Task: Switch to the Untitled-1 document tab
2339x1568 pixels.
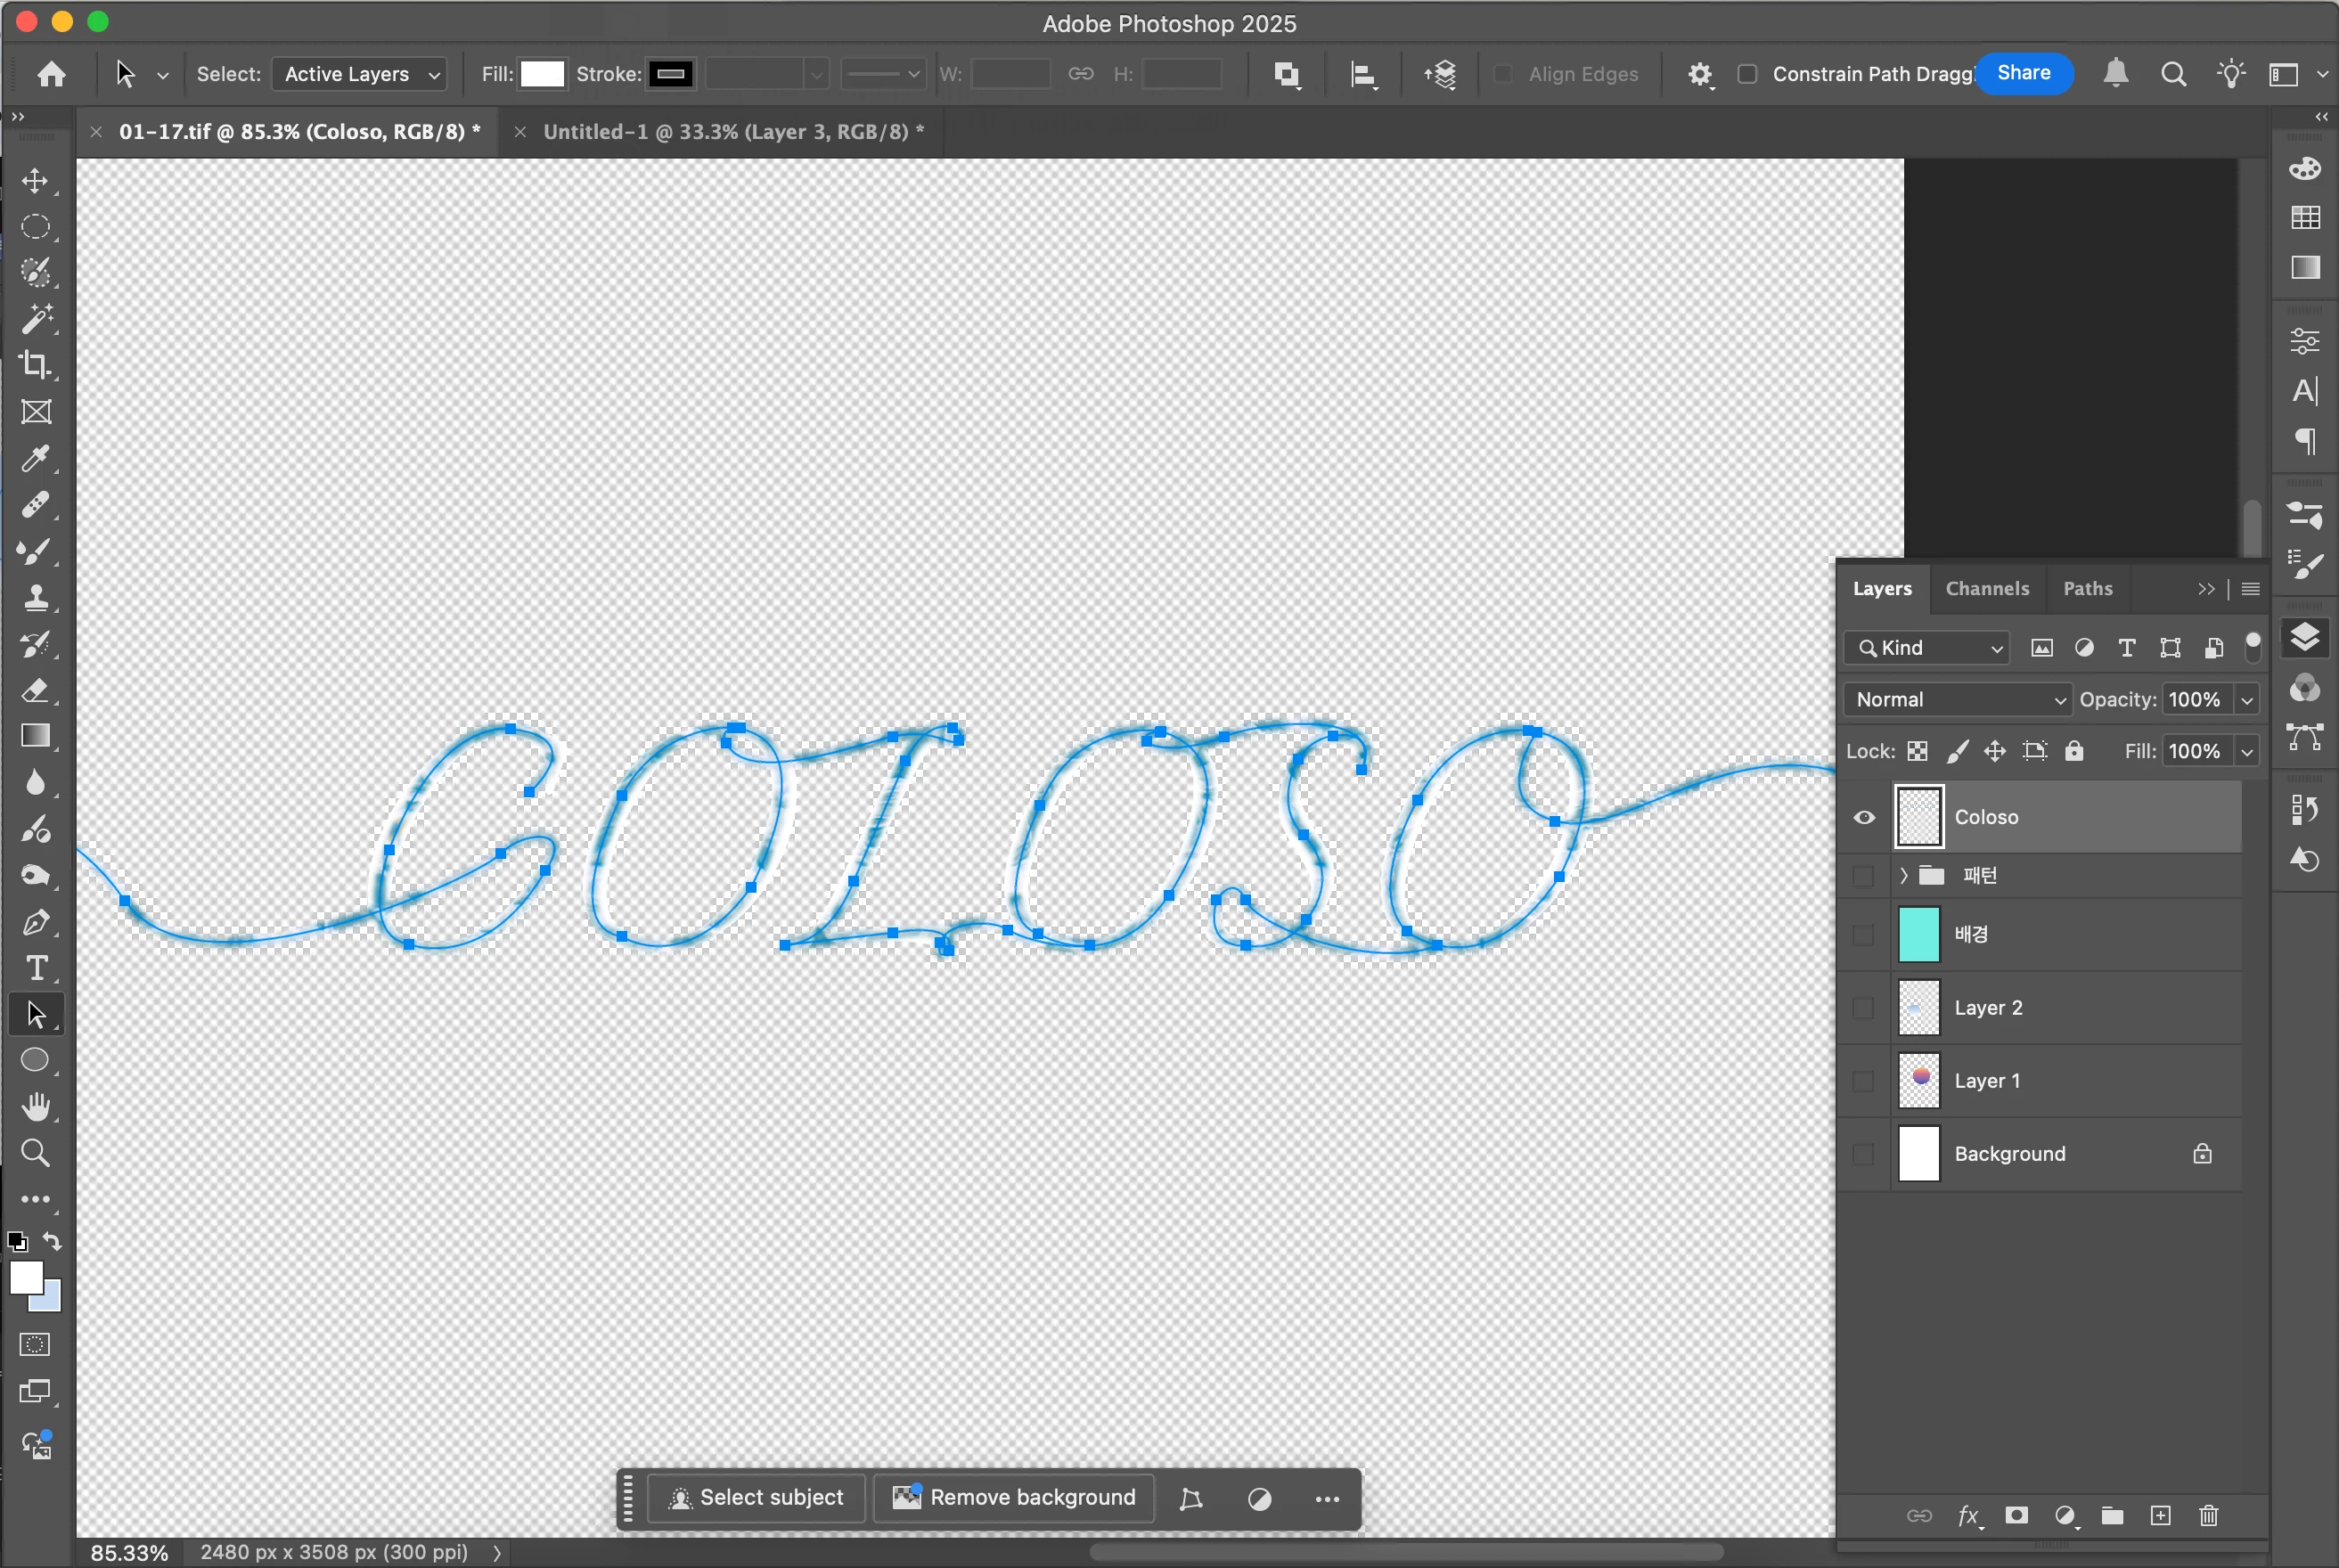Action: (x=733, y=132)
